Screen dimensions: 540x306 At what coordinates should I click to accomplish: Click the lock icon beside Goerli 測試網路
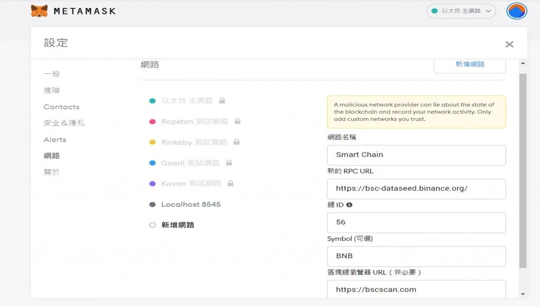(229, 162)
